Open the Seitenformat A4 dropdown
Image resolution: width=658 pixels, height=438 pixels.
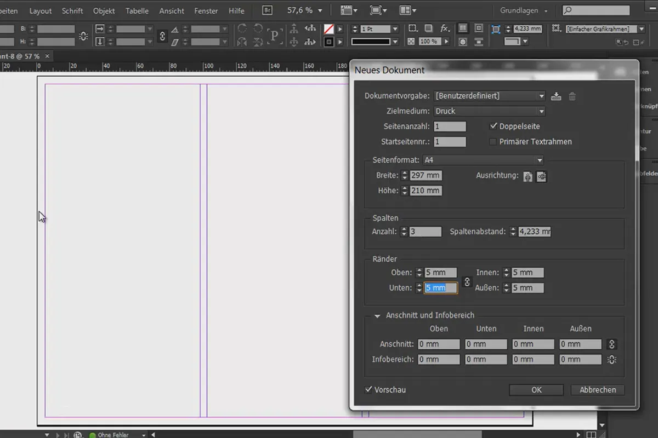pos(483,160)
